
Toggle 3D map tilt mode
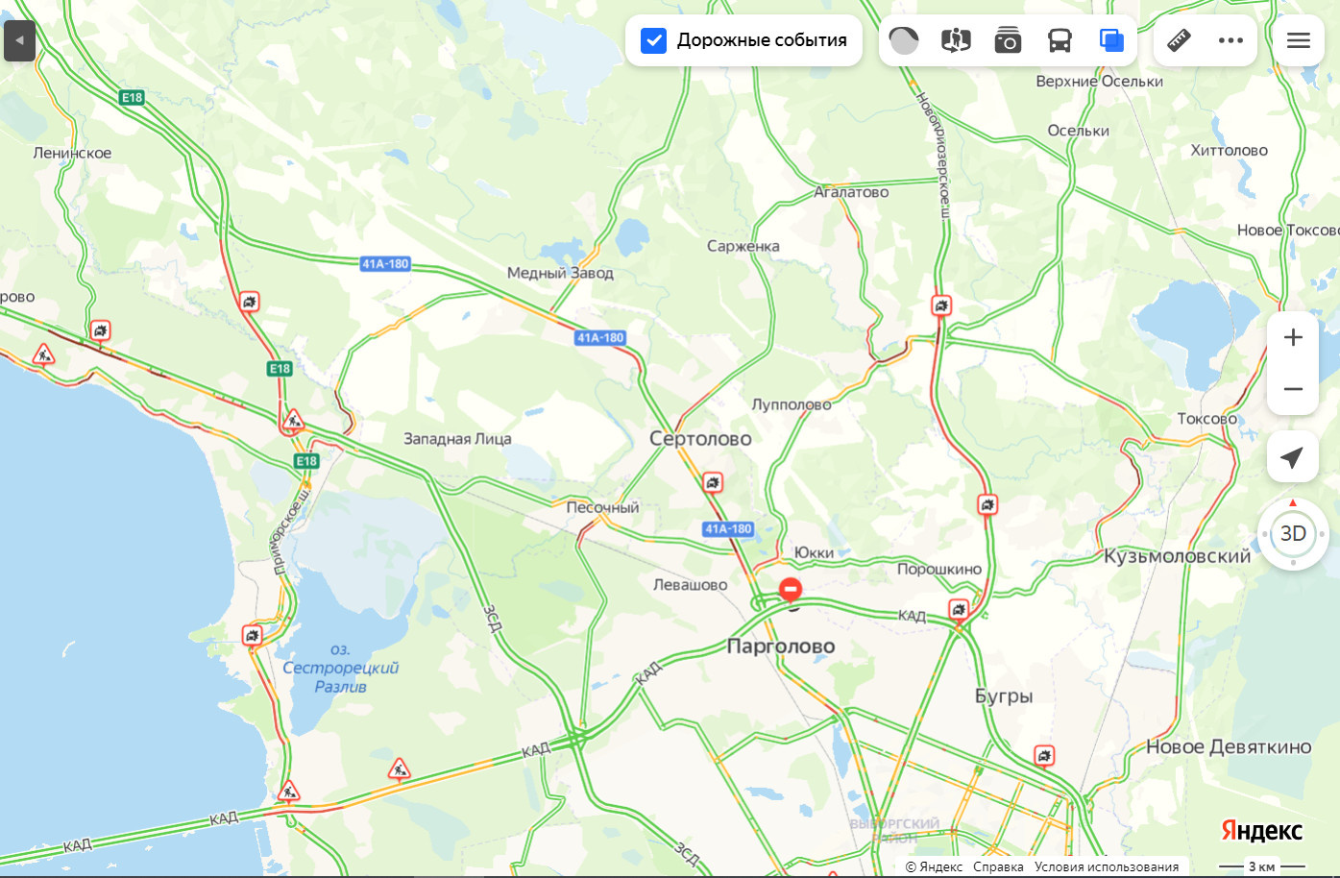tap(1293, 533)
